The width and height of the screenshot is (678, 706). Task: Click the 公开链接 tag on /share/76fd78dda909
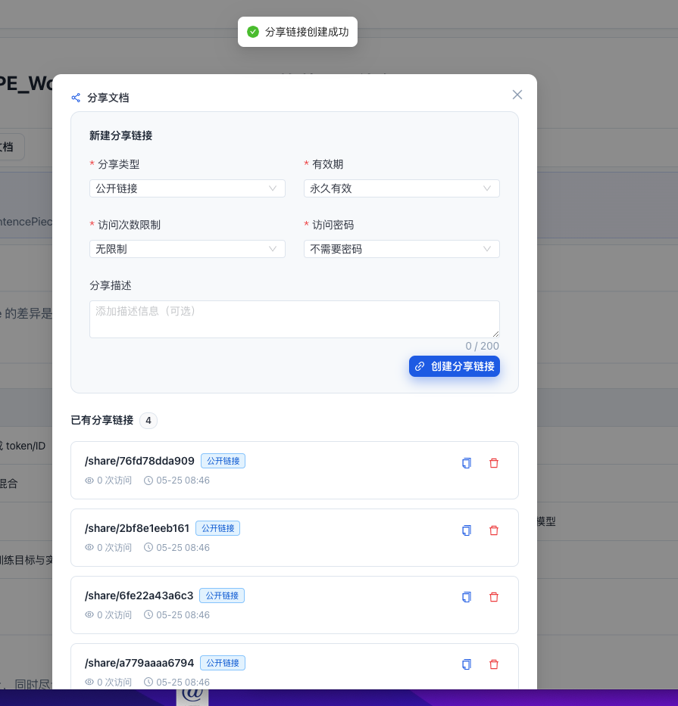pos(223,461)
